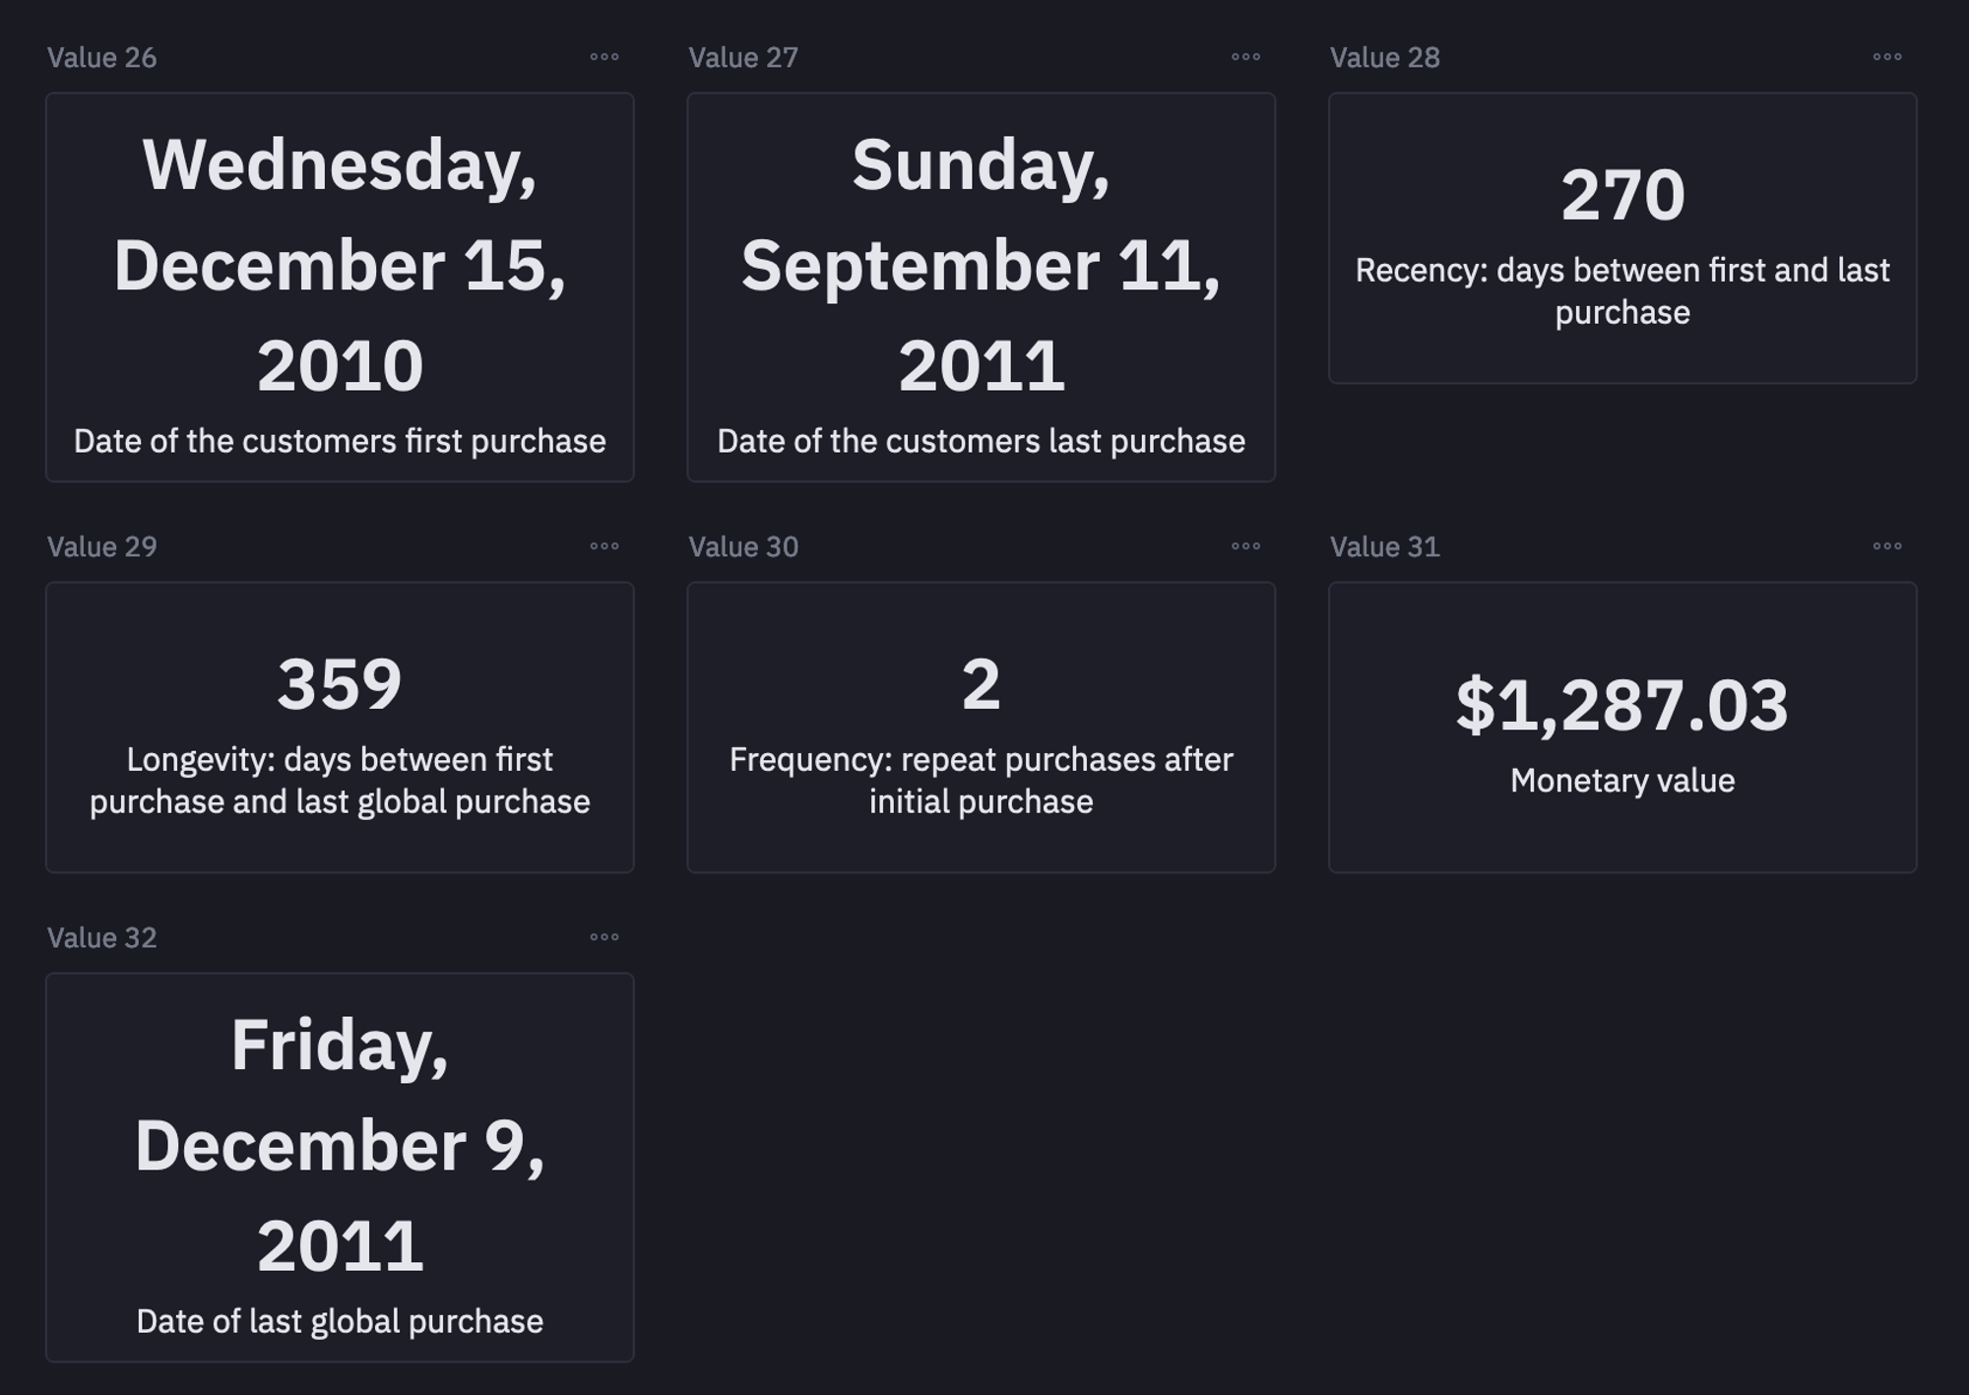Click the Value 28 more options icon
The image size is (1969, 1395).
click(x=1886, y=57)
